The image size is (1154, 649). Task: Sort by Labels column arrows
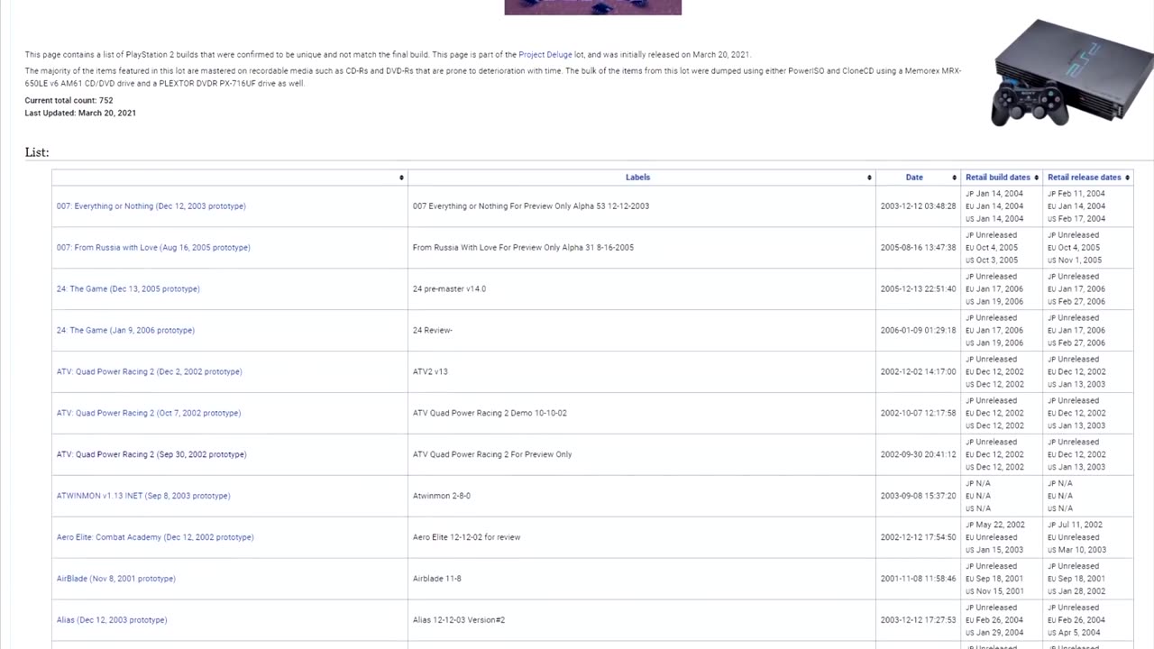point(869,178)
